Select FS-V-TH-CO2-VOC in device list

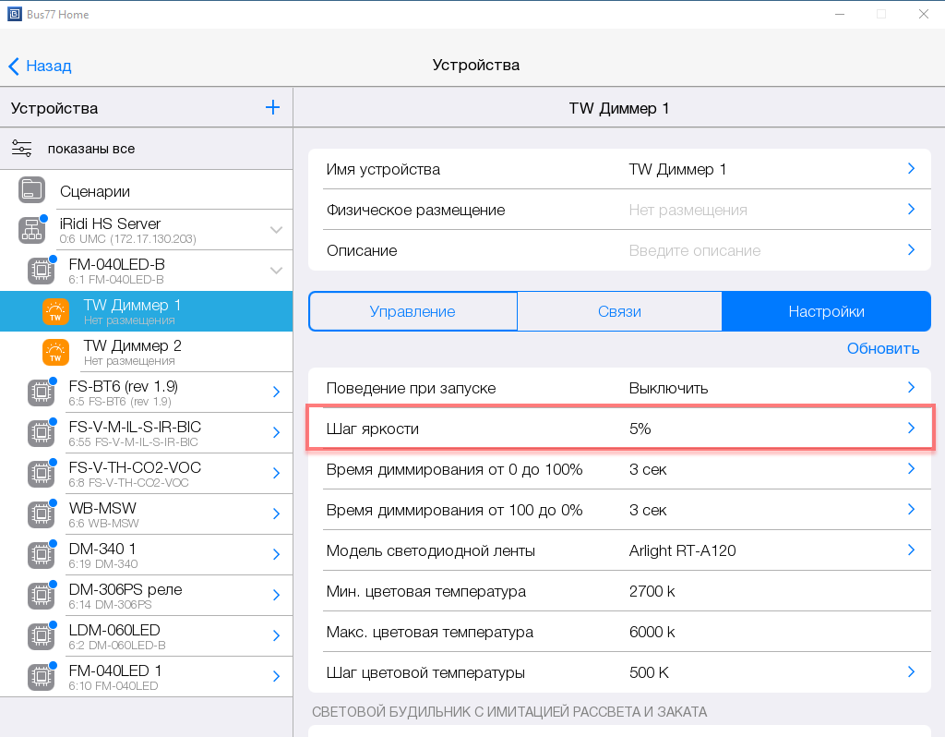[135, 473]
